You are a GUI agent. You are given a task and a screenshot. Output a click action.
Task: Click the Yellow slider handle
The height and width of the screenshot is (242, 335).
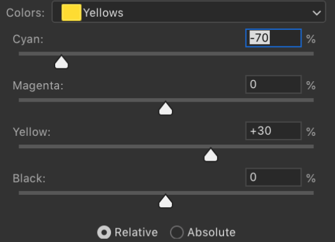click(x=211, y=155)
